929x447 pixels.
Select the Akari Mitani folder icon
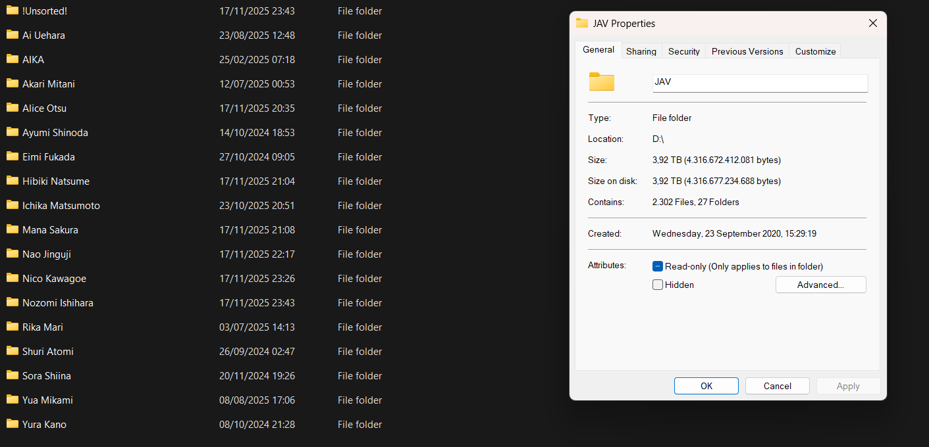(x=13, y=83)
